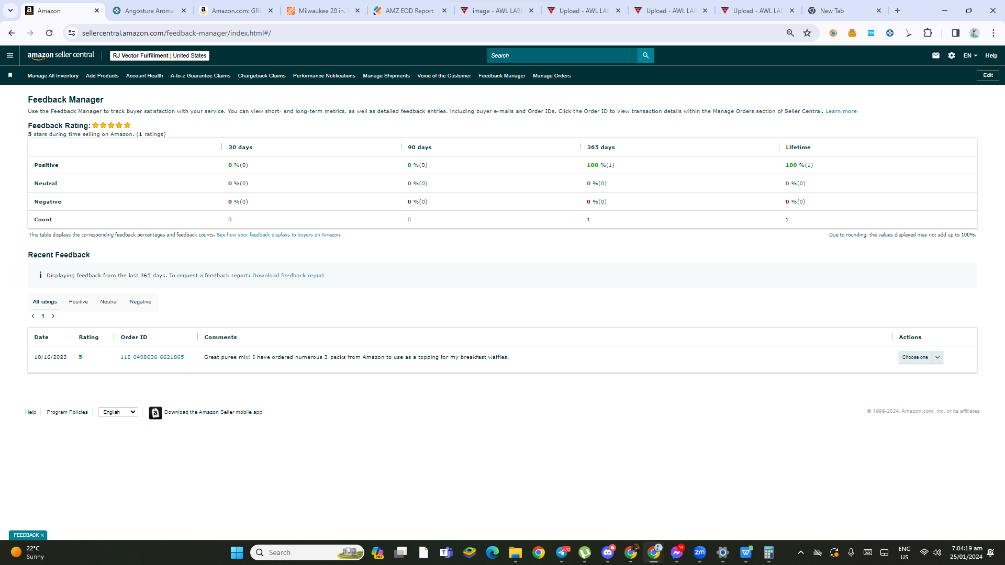View site information icon in address bar

point(72,33)
